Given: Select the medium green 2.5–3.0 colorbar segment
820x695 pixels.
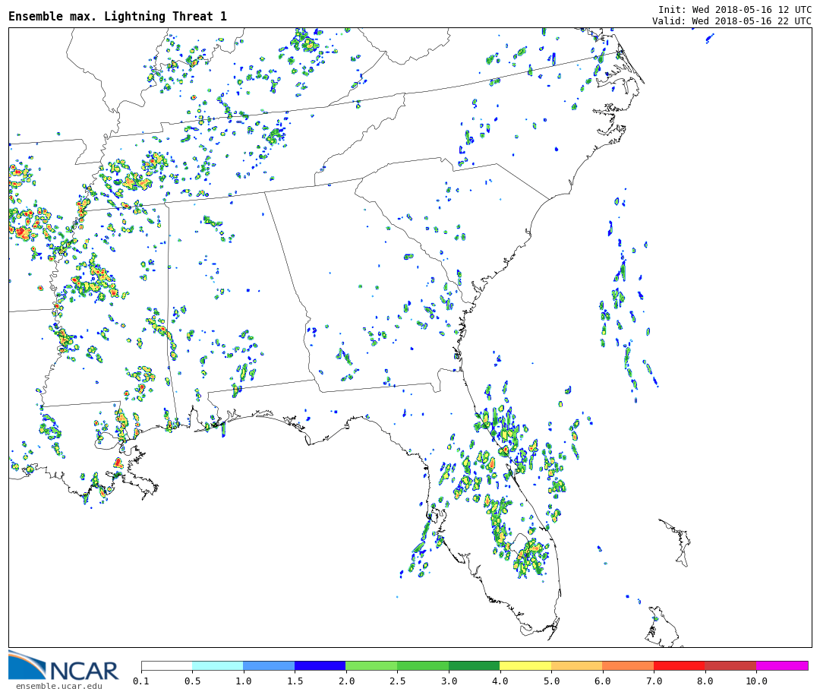Looking at the screenshot, I should [422, 666].
